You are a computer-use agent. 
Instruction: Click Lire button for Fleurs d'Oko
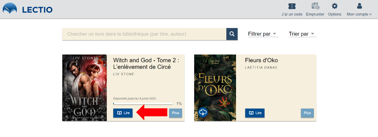255,113
